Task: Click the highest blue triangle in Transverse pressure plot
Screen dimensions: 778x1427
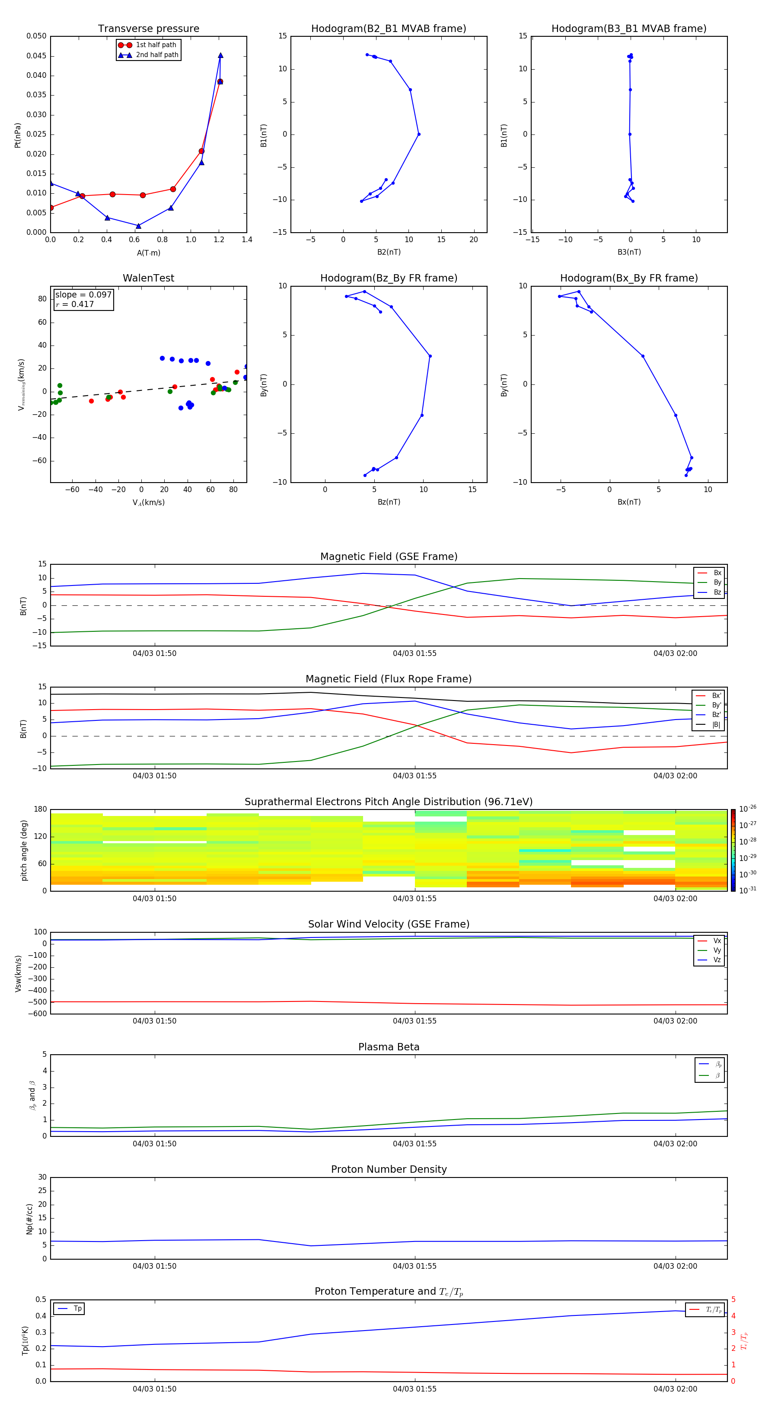Action: tap(220, 55)
